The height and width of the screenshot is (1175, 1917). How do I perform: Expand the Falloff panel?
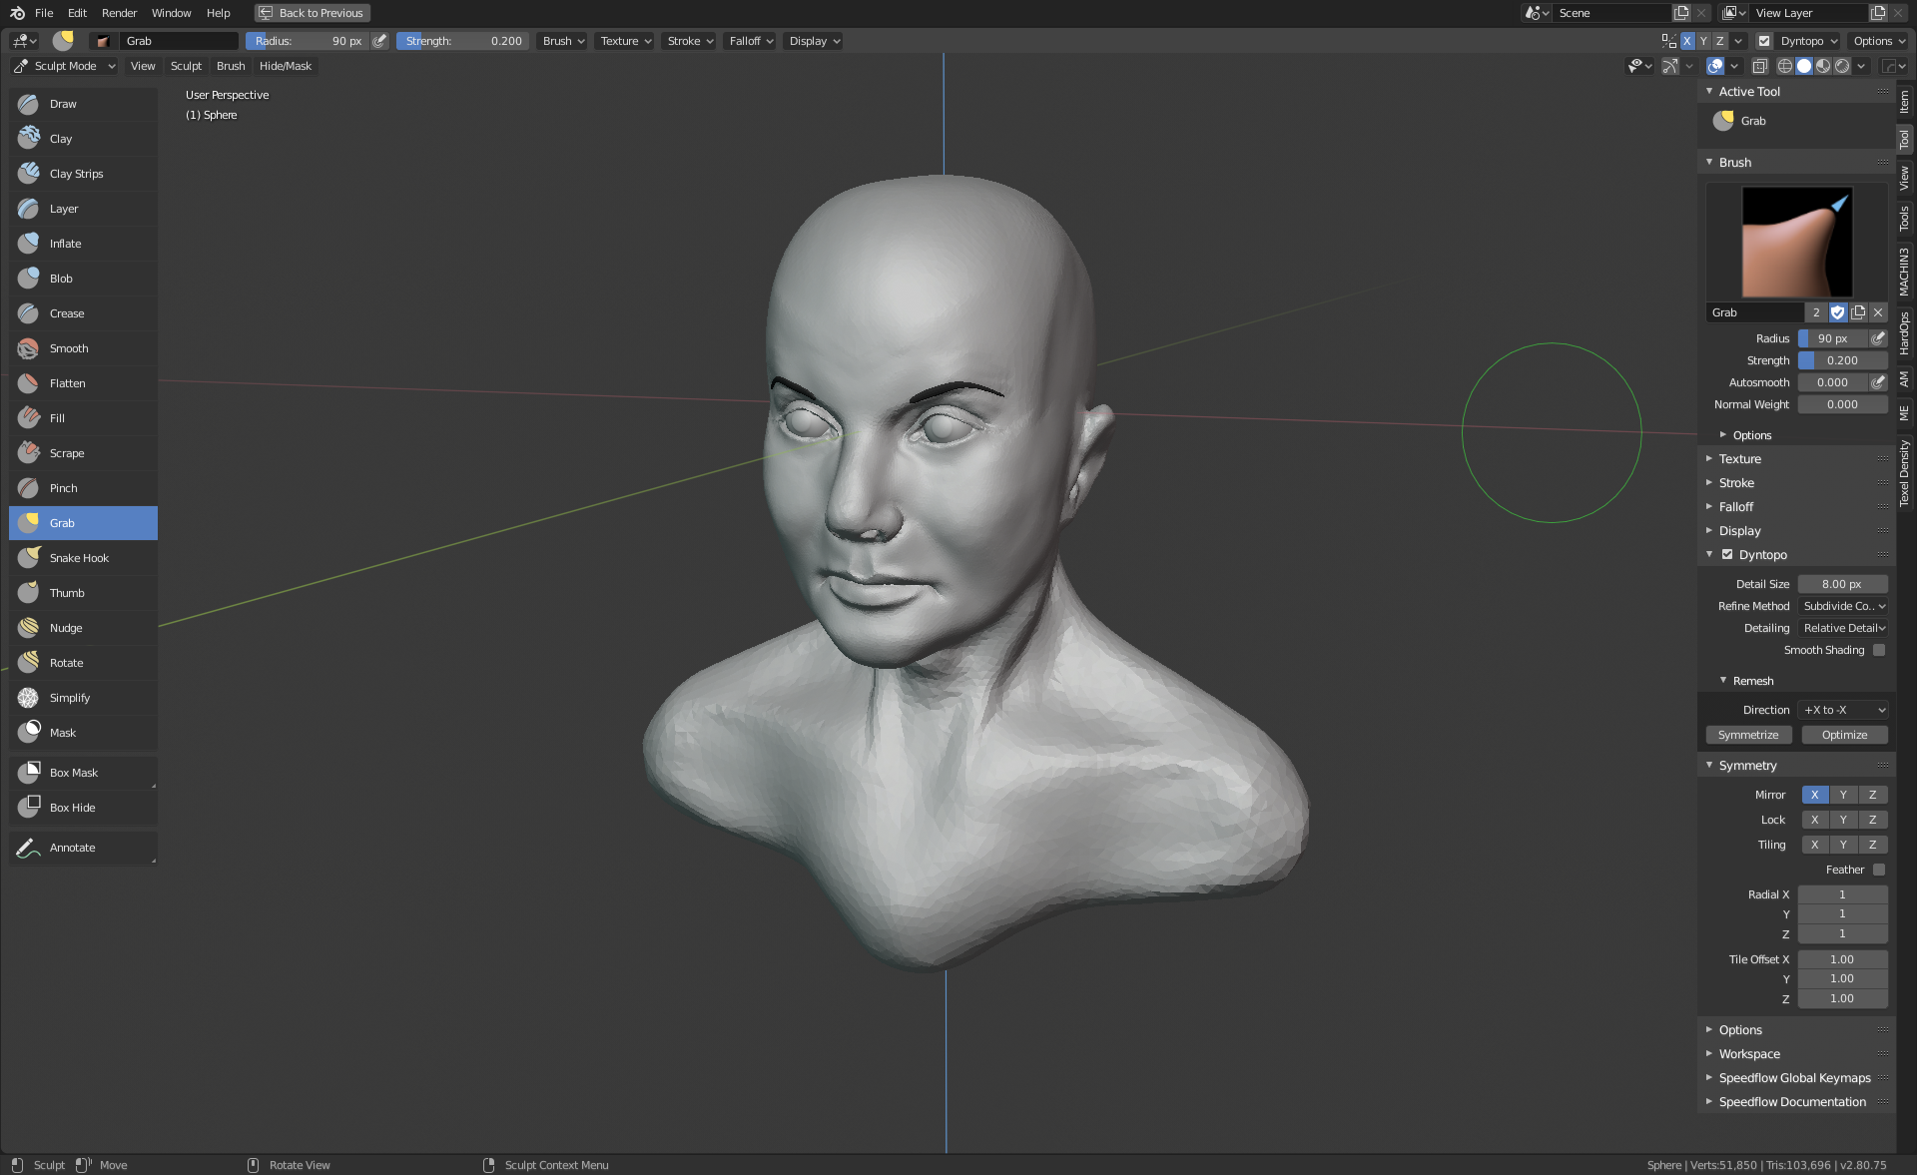coord(1735,507)
